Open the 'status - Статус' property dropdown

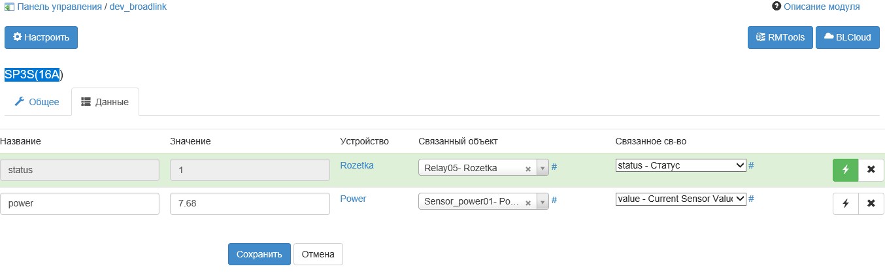(x=680, y=165)
